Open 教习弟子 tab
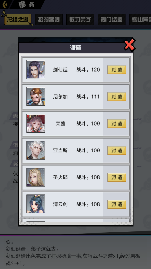This screenshot has height=269, width=151. point(80,19)
